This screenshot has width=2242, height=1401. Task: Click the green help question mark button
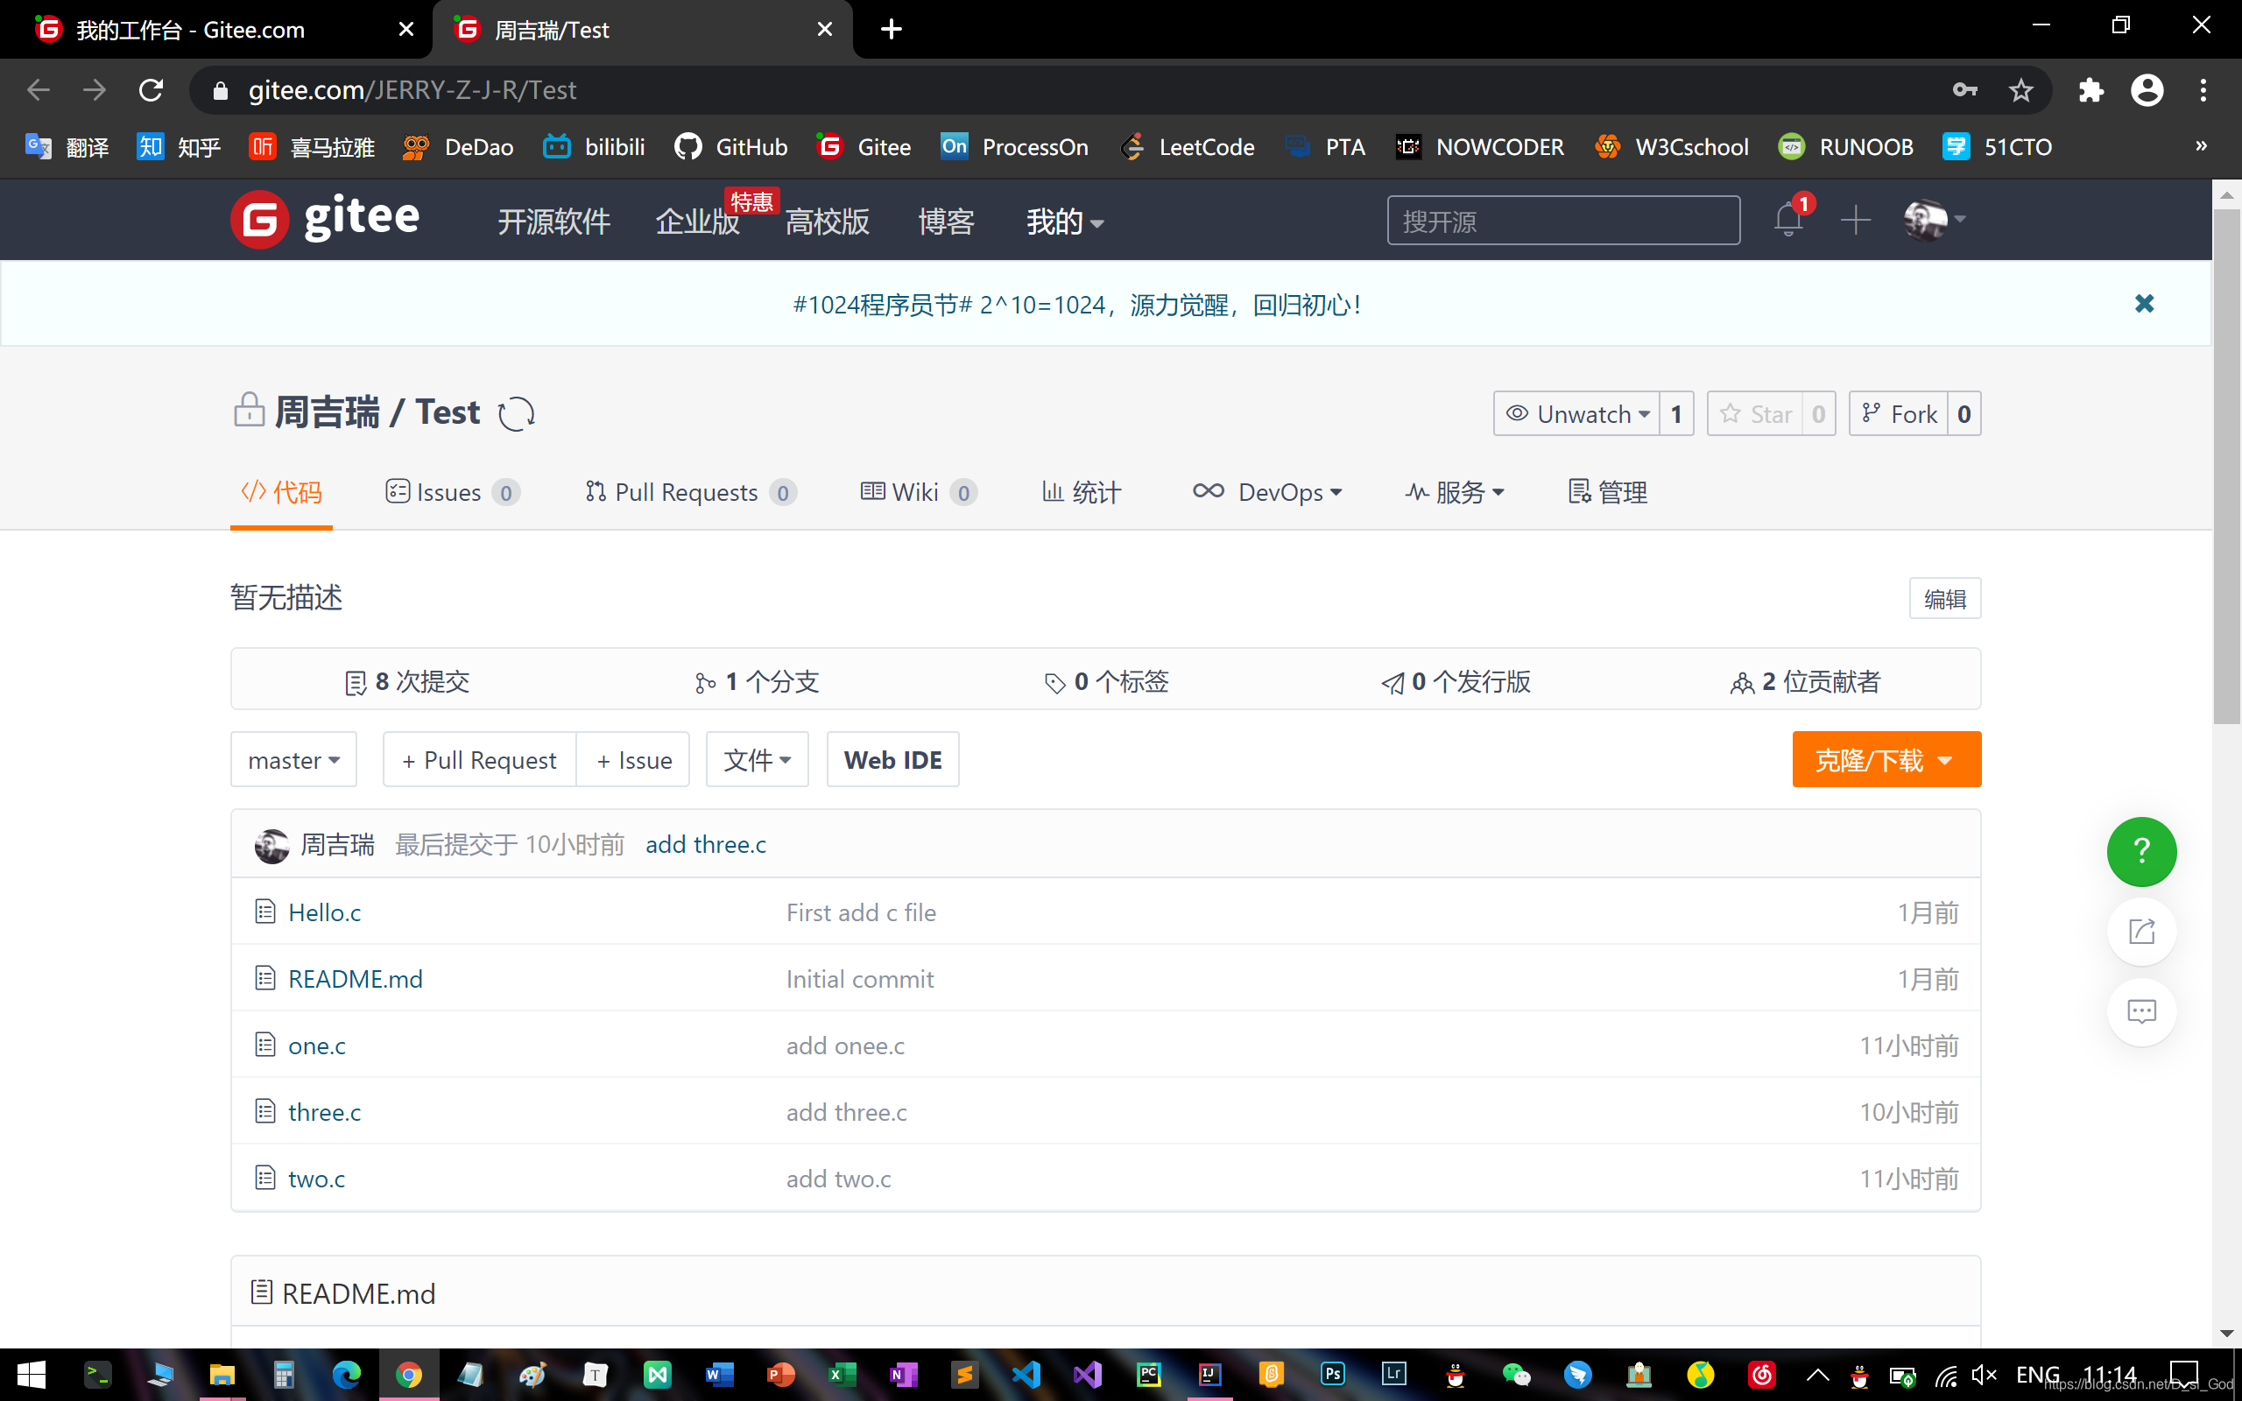pyautogui.click(x=2141, y=850)
